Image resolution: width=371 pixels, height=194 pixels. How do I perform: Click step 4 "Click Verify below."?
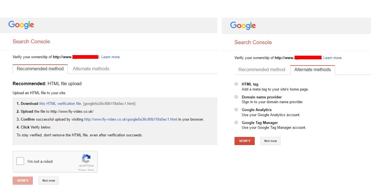point(34,127)
